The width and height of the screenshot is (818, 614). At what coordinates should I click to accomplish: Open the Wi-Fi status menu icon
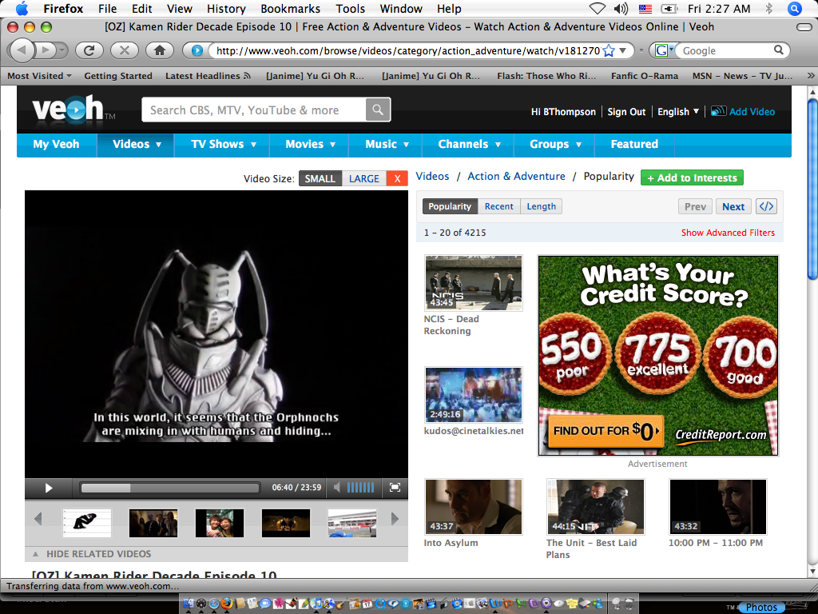click(597, 8)
